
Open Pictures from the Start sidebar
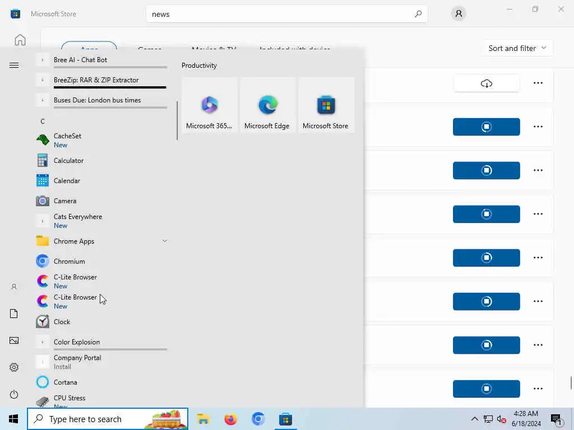click(x=14, y=340)
